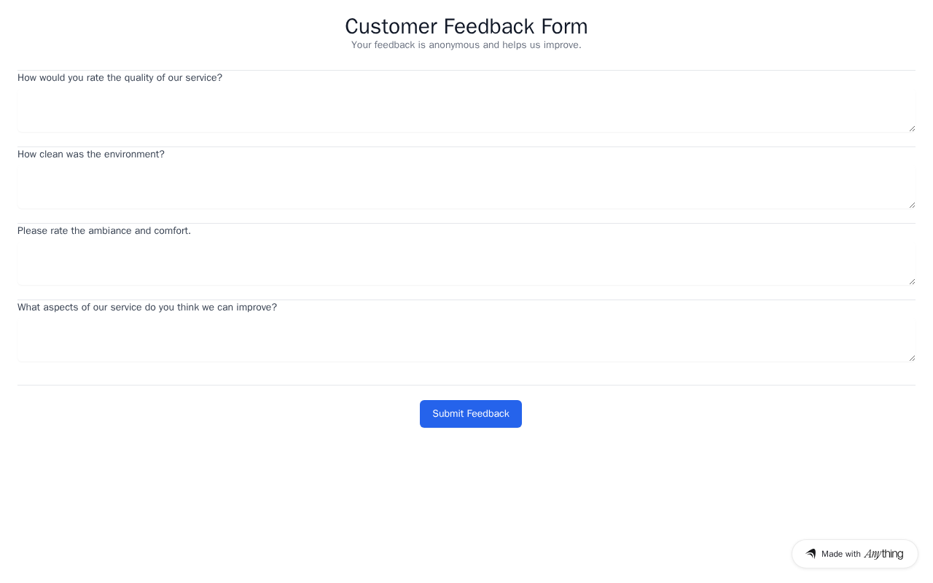Click the "Anything" wordmark in bottom badge

pyautogui.click(x=883, y=554)
